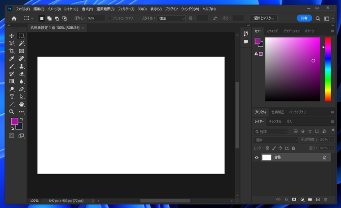Toggle lock transparent pixels
341x208 pixels.
pos(267,148)
